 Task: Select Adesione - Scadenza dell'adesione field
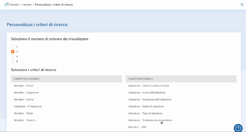point(150,100)
